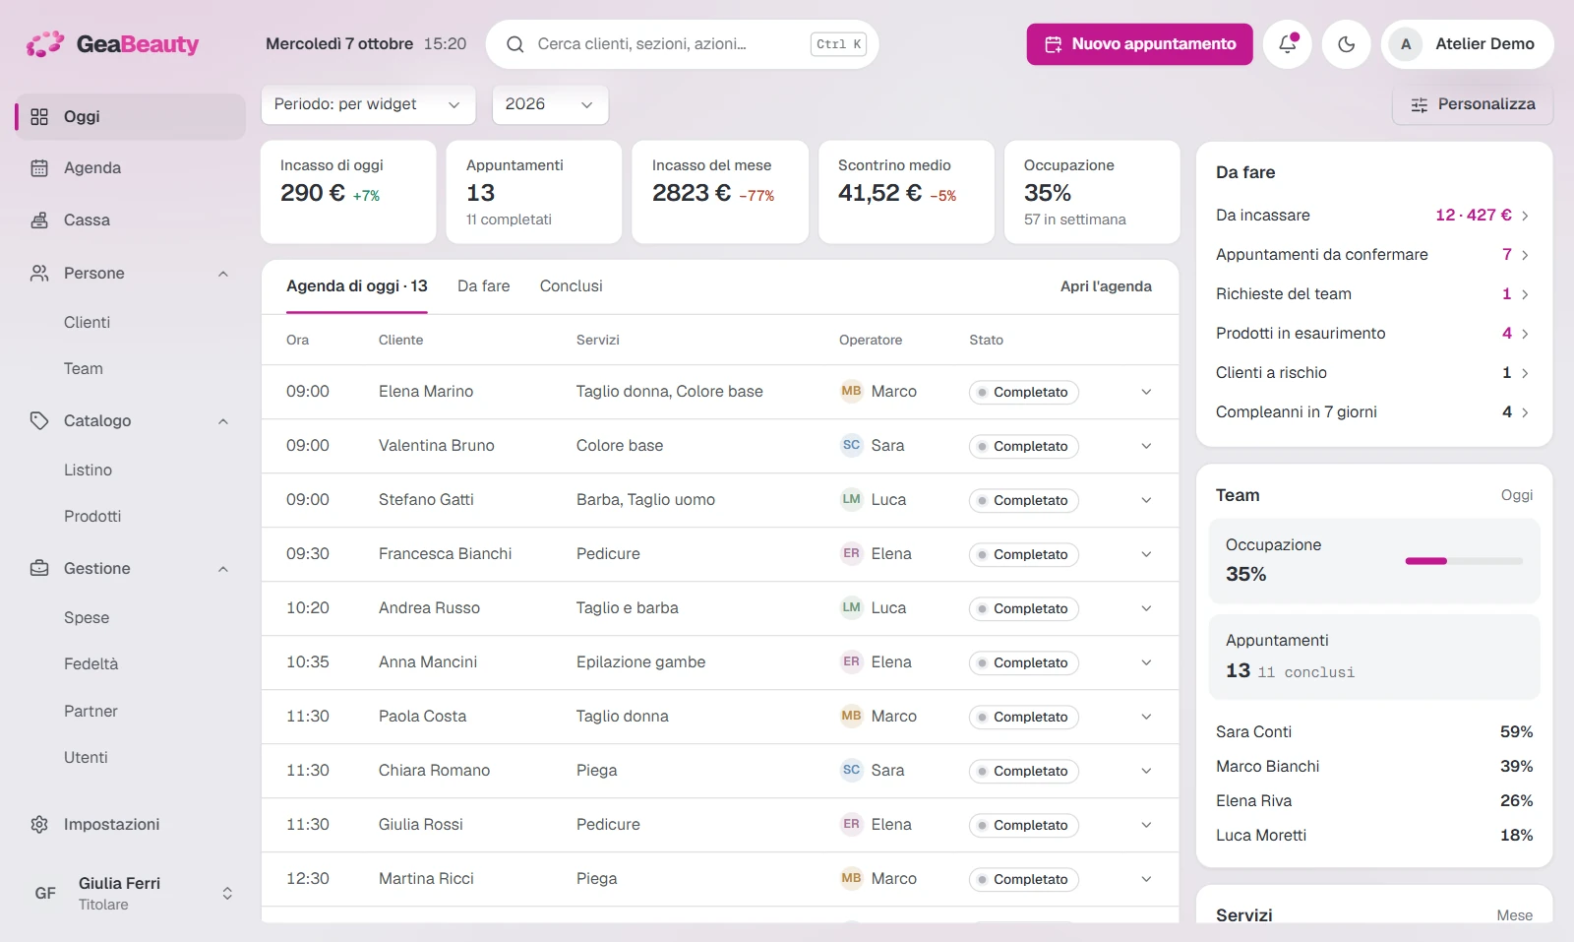The width and height of the screenshot is (1574, 942).
Task: Click Giulia Ferri GF avatar
Action: pyautogui.click(x=45, y=894)
